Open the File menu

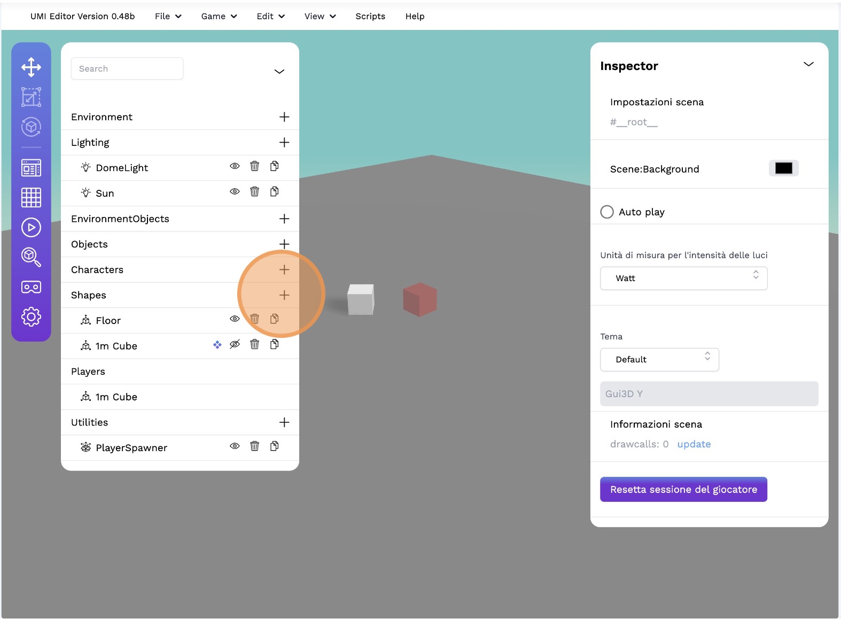coord(168,17)
